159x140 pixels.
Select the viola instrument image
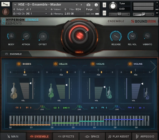click(x=109, y=93)
